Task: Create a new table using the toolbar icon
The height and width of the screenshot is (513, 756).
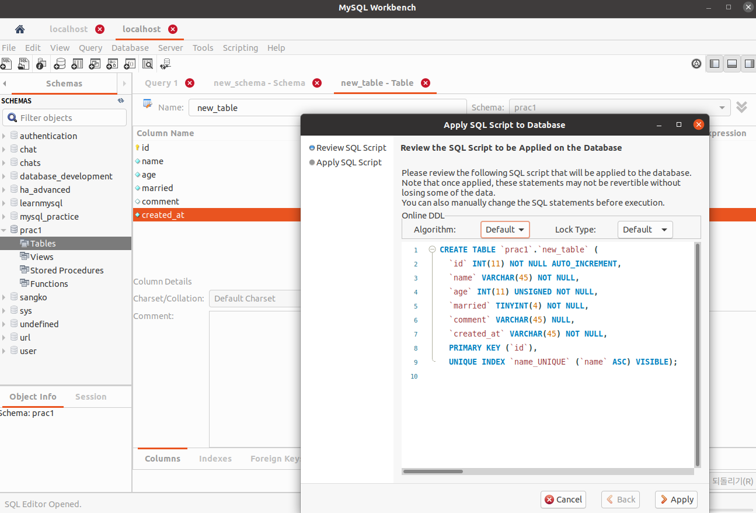Action: click(76, 63)
